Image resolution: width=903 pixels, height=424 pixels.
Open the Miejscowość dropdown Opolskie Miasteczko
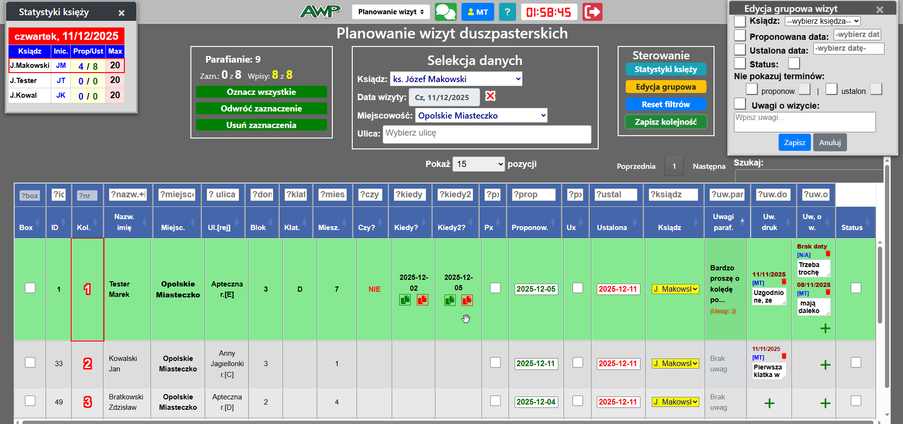click(x=481, y=116)
